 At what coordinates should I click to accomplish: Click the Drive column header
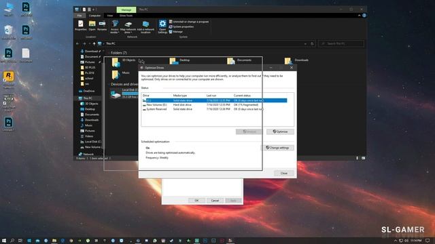[146, 96]
